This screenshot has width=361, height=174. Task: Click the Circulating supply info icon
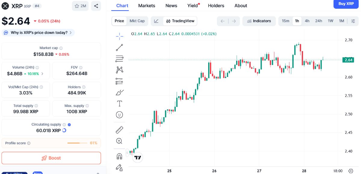[x=64, y=124]
